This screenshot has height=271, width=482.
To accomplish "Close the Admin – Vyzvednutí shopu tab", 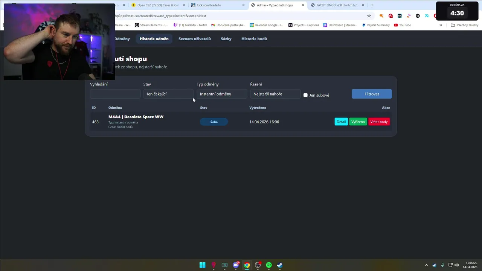I will [x=303, y=5].
